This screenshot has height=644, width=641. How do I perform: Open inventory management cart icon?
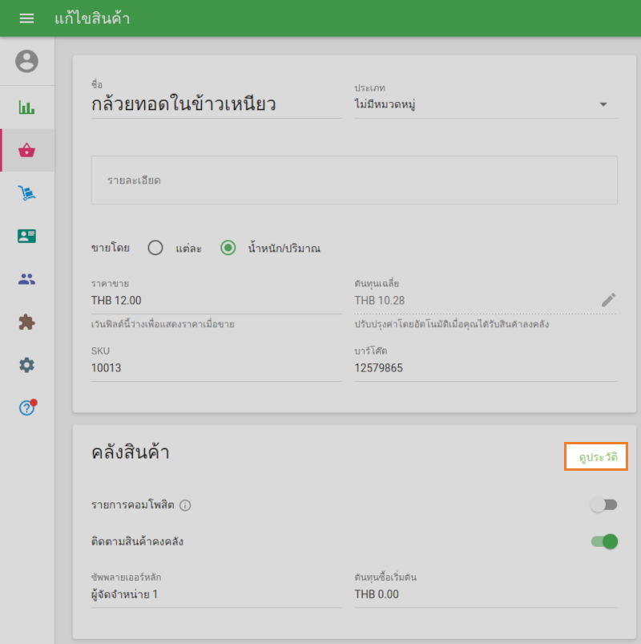(x=26, y=193)
